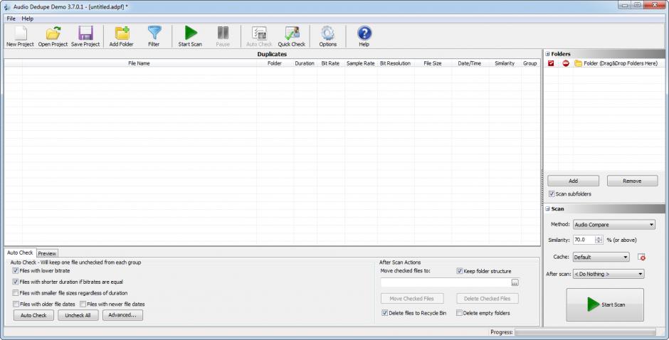Click the Progress bar in status bar
Viewport: 669px width, 340px height.
(585, 332)
